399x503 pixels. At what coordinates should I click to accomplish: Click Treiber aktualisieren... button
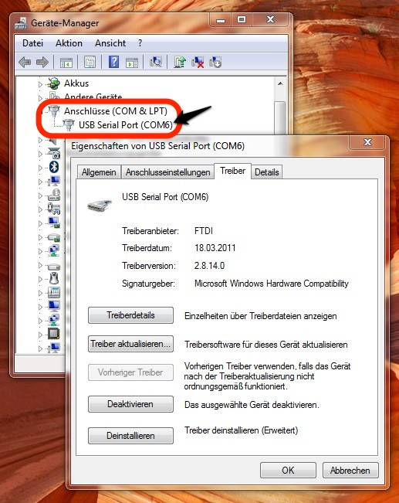130,344
